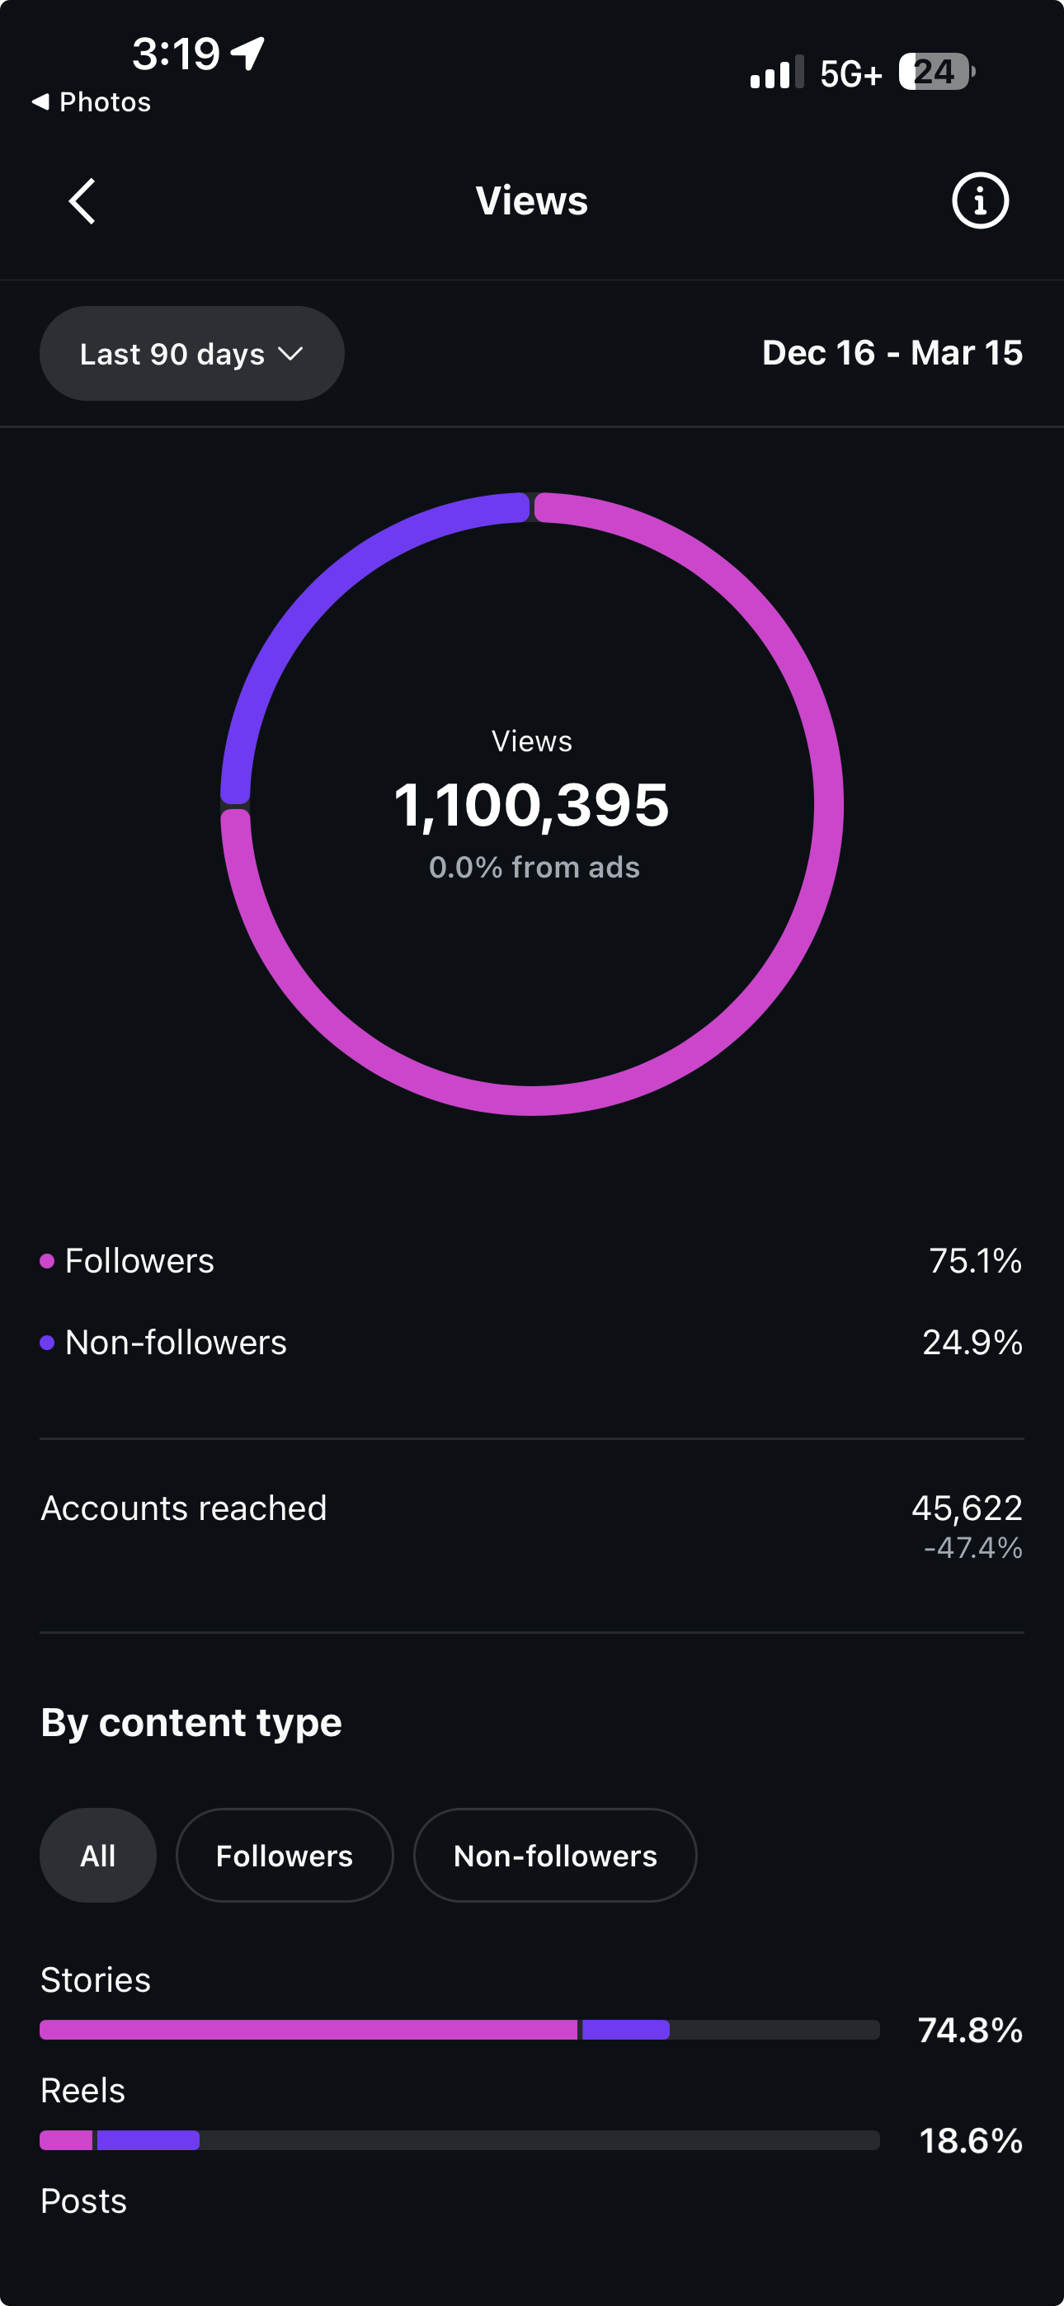Tap the Non-followers legend row label
Image resolution: width=1064 pixels, height=2306 pixels.
(x=176, y=1342)
